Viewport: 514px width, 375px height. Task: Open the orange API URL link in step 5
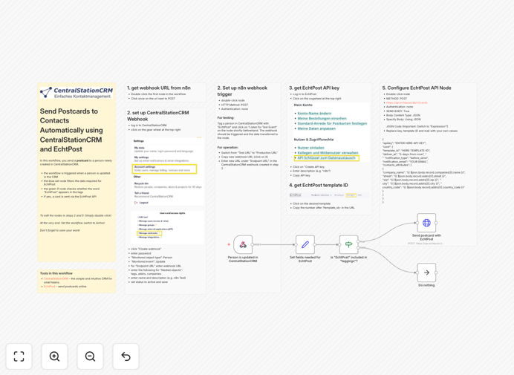[406, 102]
